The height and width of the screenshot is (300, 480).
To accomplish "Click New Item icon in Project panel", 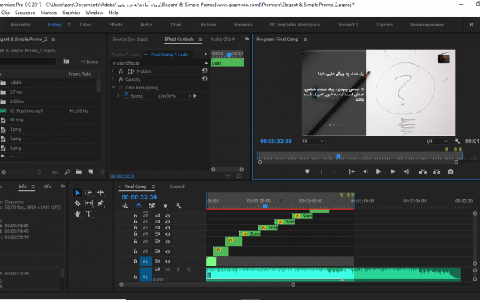I will [91, 172].
